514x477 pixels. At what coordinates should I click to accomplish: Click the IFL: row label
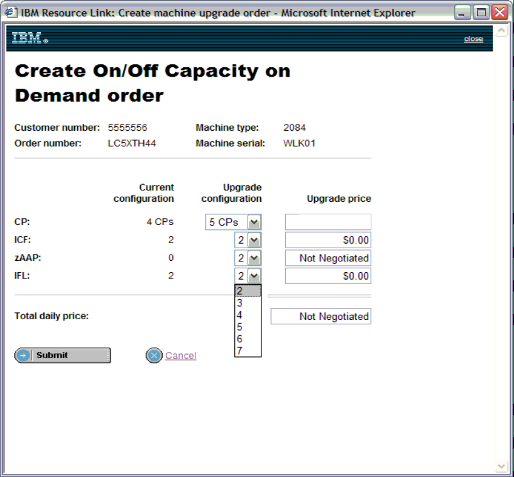click(x=22, y=276)
